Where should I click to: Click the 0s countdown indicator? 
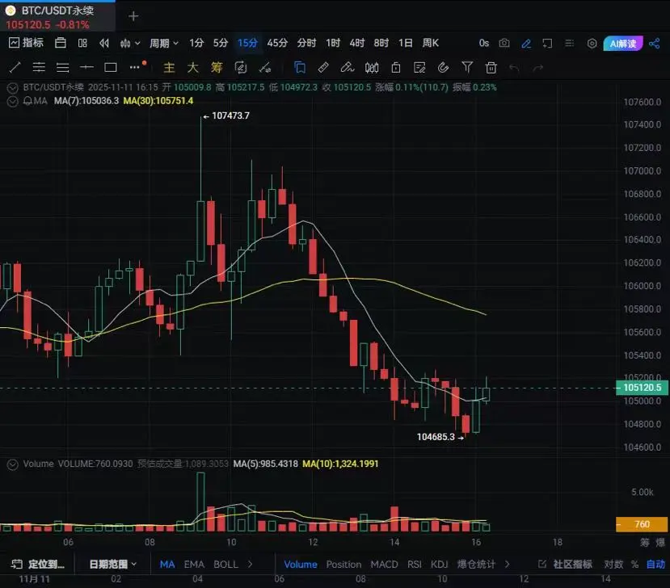483,43
